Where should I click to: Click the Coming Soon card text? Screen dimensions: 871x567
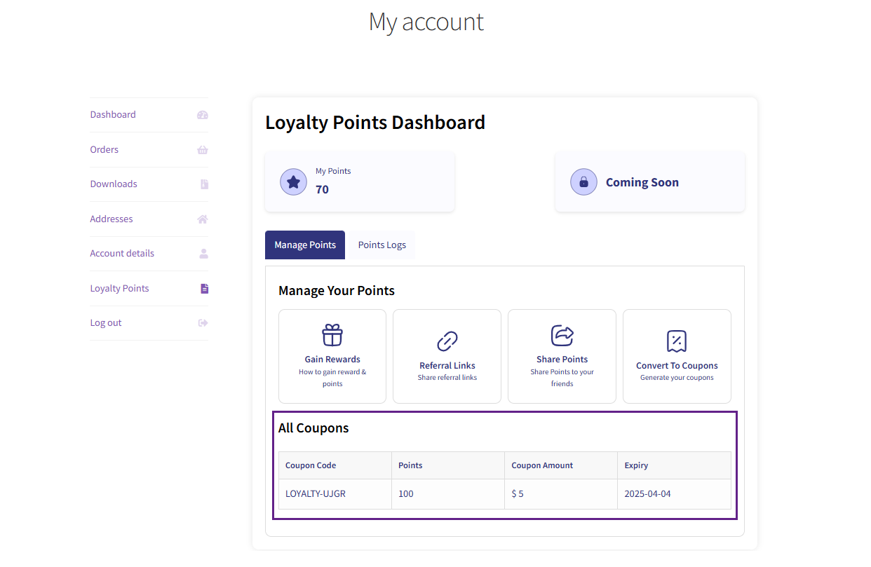pos(642,182)
